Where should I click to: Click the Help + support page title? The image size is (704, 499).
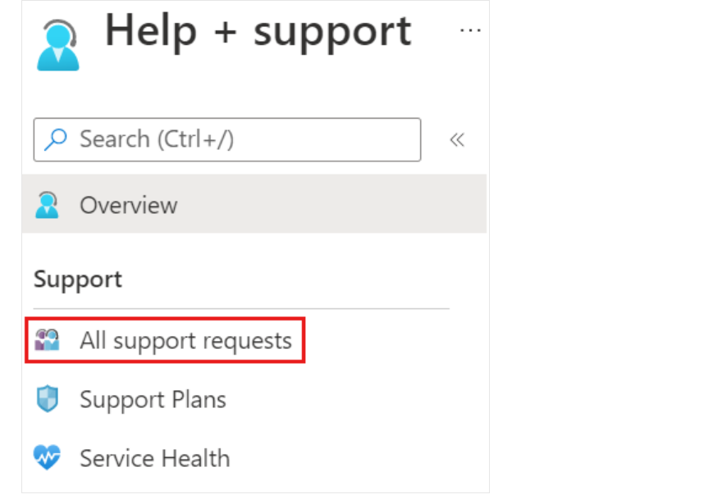coord(258,31)
